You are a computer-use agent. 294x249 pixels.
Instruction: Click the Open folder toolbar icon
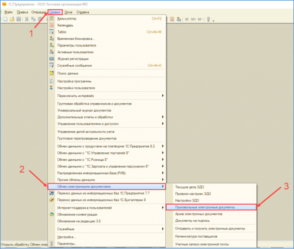click(x=12, y=19)
